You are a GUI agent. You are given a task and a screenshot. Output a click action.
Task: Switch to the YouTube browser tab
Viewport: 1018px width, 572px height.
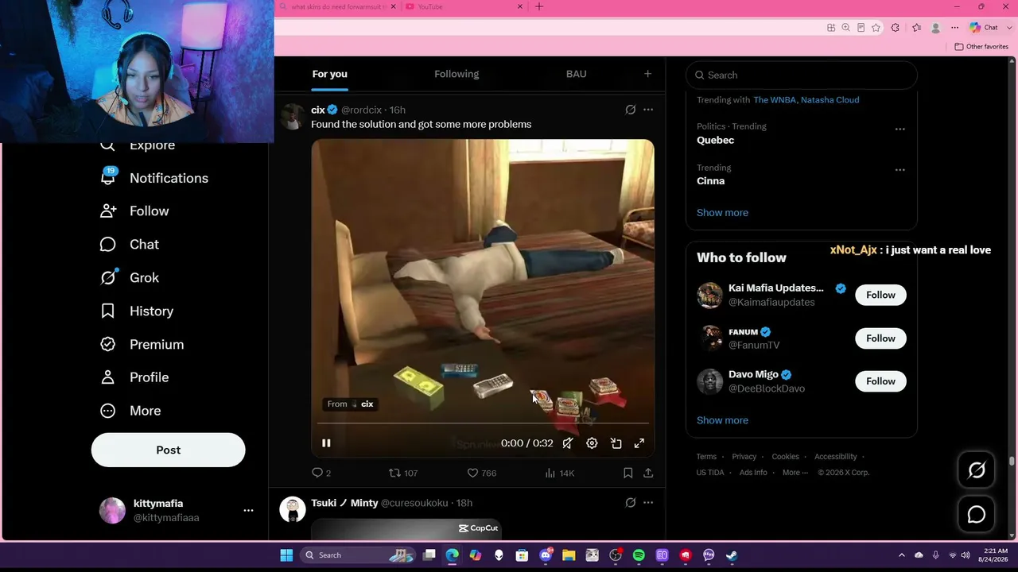pos(464,7)
